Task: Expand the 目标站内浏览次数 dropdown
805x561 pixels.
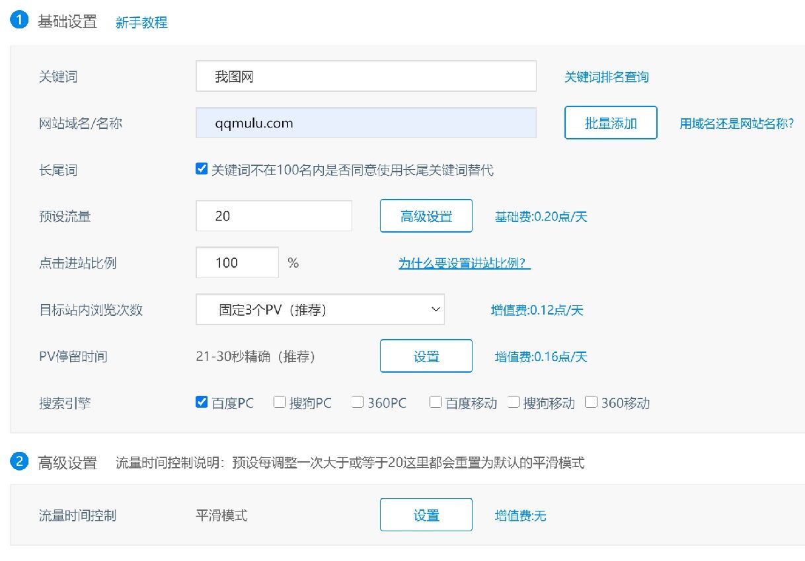Action: 320,309
